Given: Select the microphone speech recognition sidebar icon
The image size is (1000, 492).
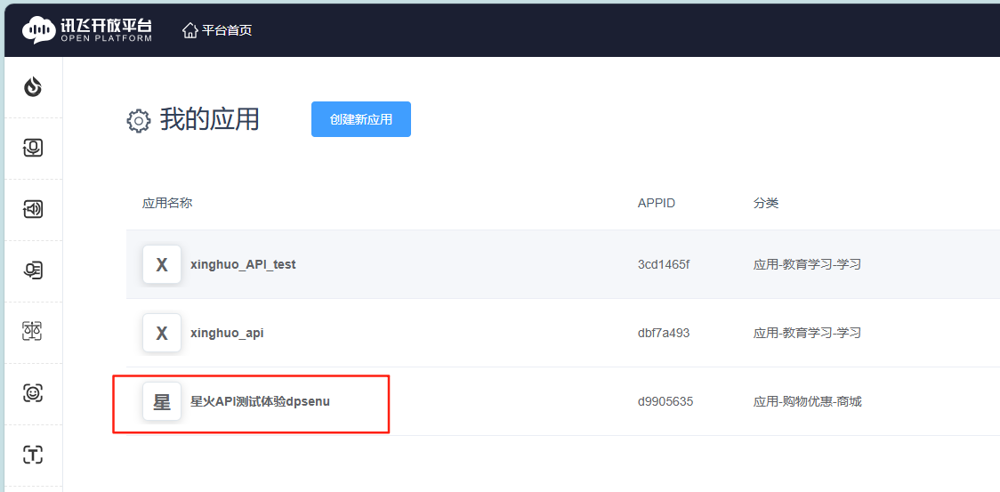Looking at the screenshot, I should tap(33, 148).
